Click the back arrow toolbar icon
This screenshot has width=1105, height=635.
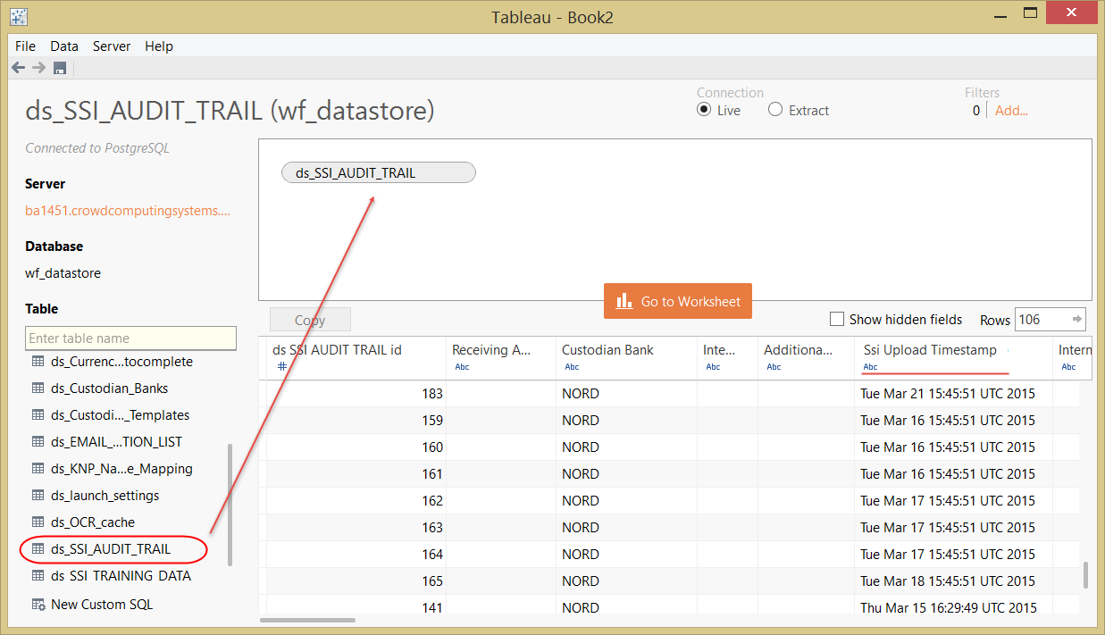pyautogui.click(x=18, y=68)
